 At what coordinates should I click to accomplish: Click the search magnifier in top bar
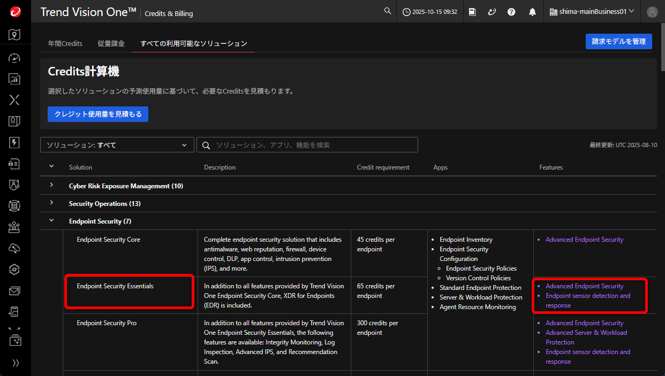(388, 11)
